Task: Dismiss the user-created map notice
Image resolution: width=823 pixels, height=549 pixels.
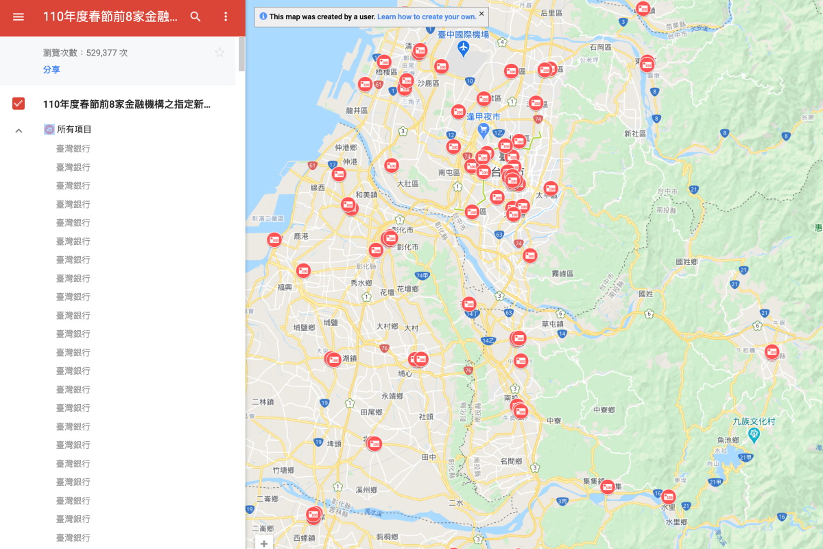Action: point(479,15)
